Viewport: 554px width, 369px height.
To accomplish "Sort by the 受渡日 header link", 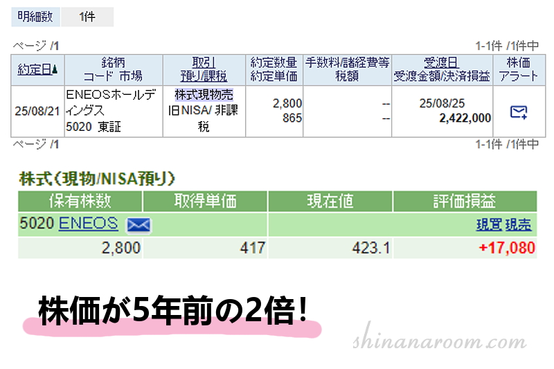I will tap(442, 62).
